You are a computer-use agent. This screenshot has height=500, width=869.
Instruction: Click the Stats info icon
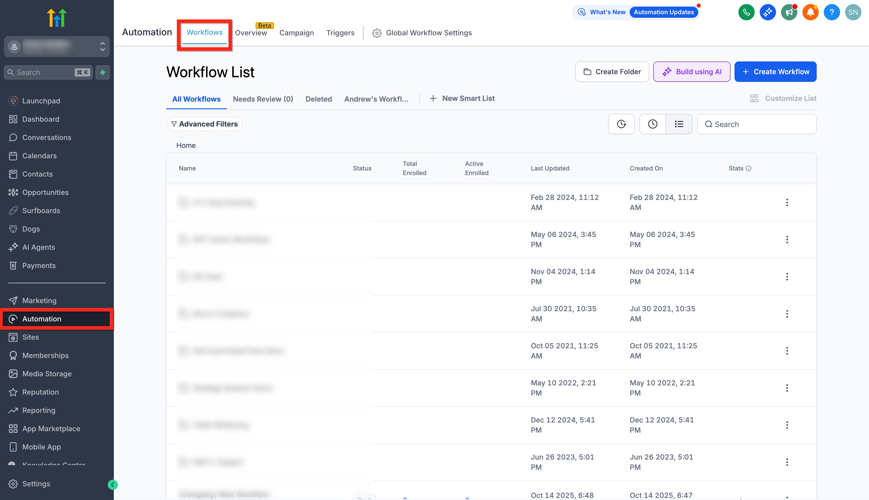click(749, 168)
